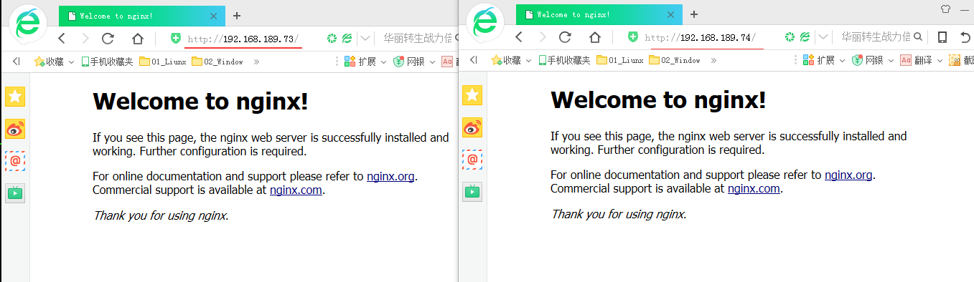Click the address field showing 192.168.189.73
Image resolution: width=974 pixels, height=282 pixels.
coord(243,39)
